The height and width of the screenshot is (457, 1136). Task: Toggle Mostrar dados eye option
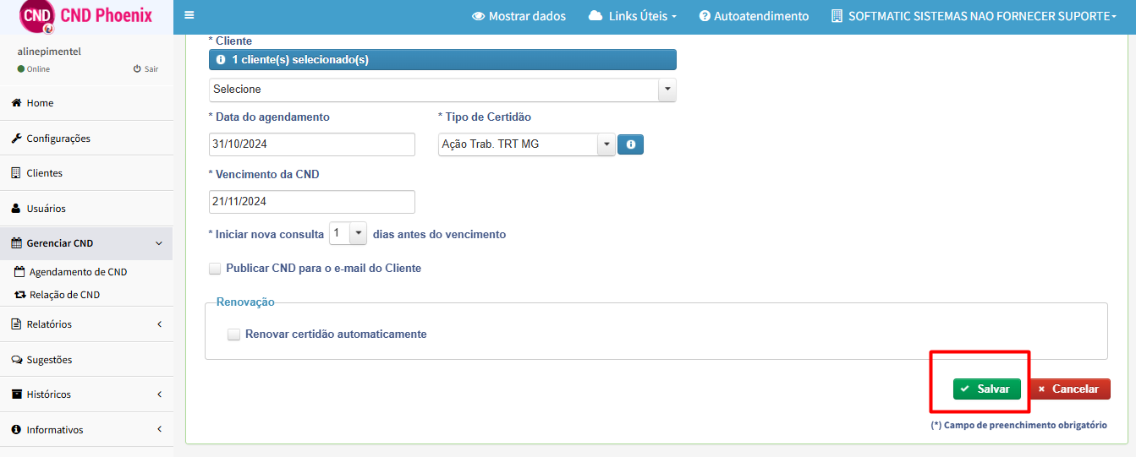tap(519, 16)
